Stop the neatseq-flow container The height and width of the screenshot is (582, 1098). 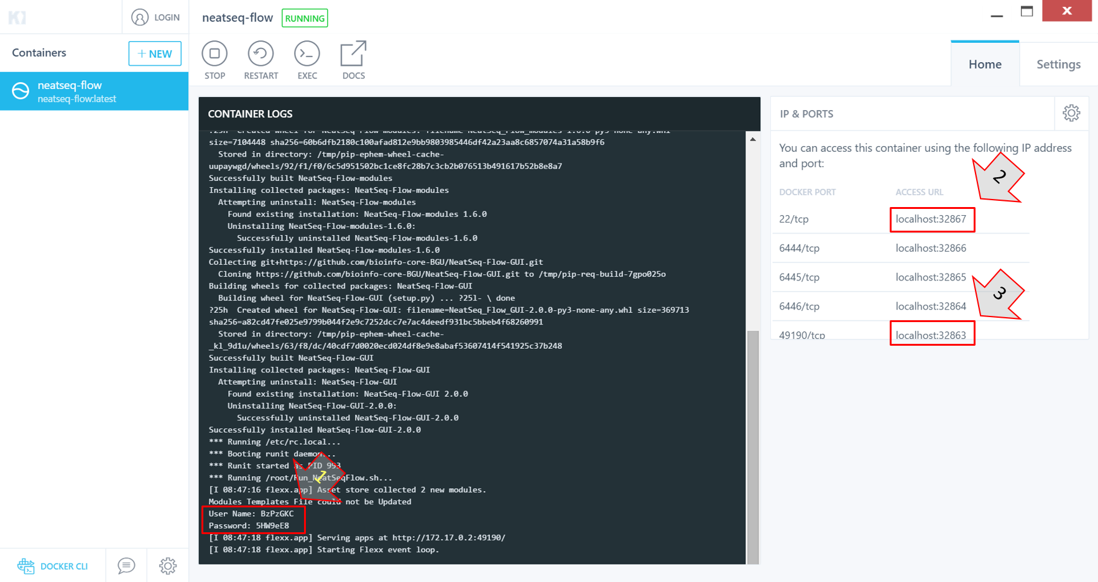click(215, 54)
